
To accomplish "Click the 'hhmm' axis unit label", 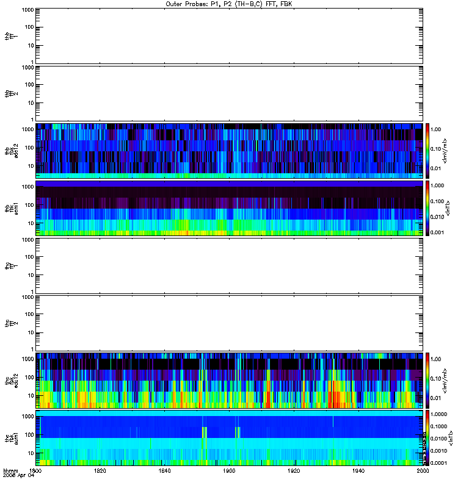I will tap(10, 470).
